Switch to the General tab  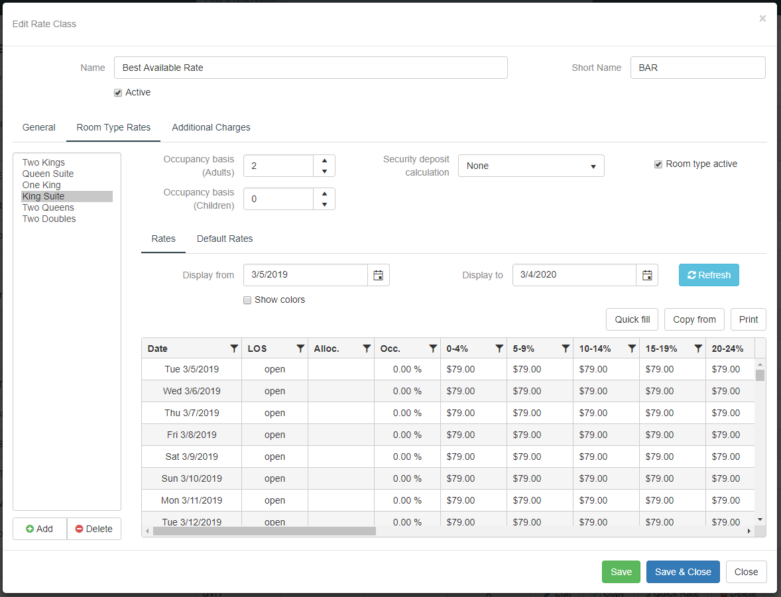(x=39, y=127)
